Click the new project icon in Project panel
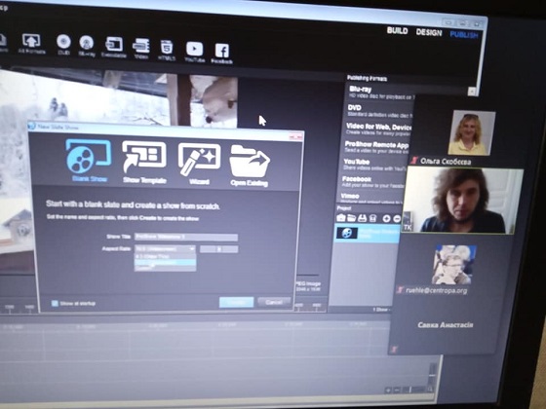The height and width of the screenshot is (409, 546). (x=341, y=218)
